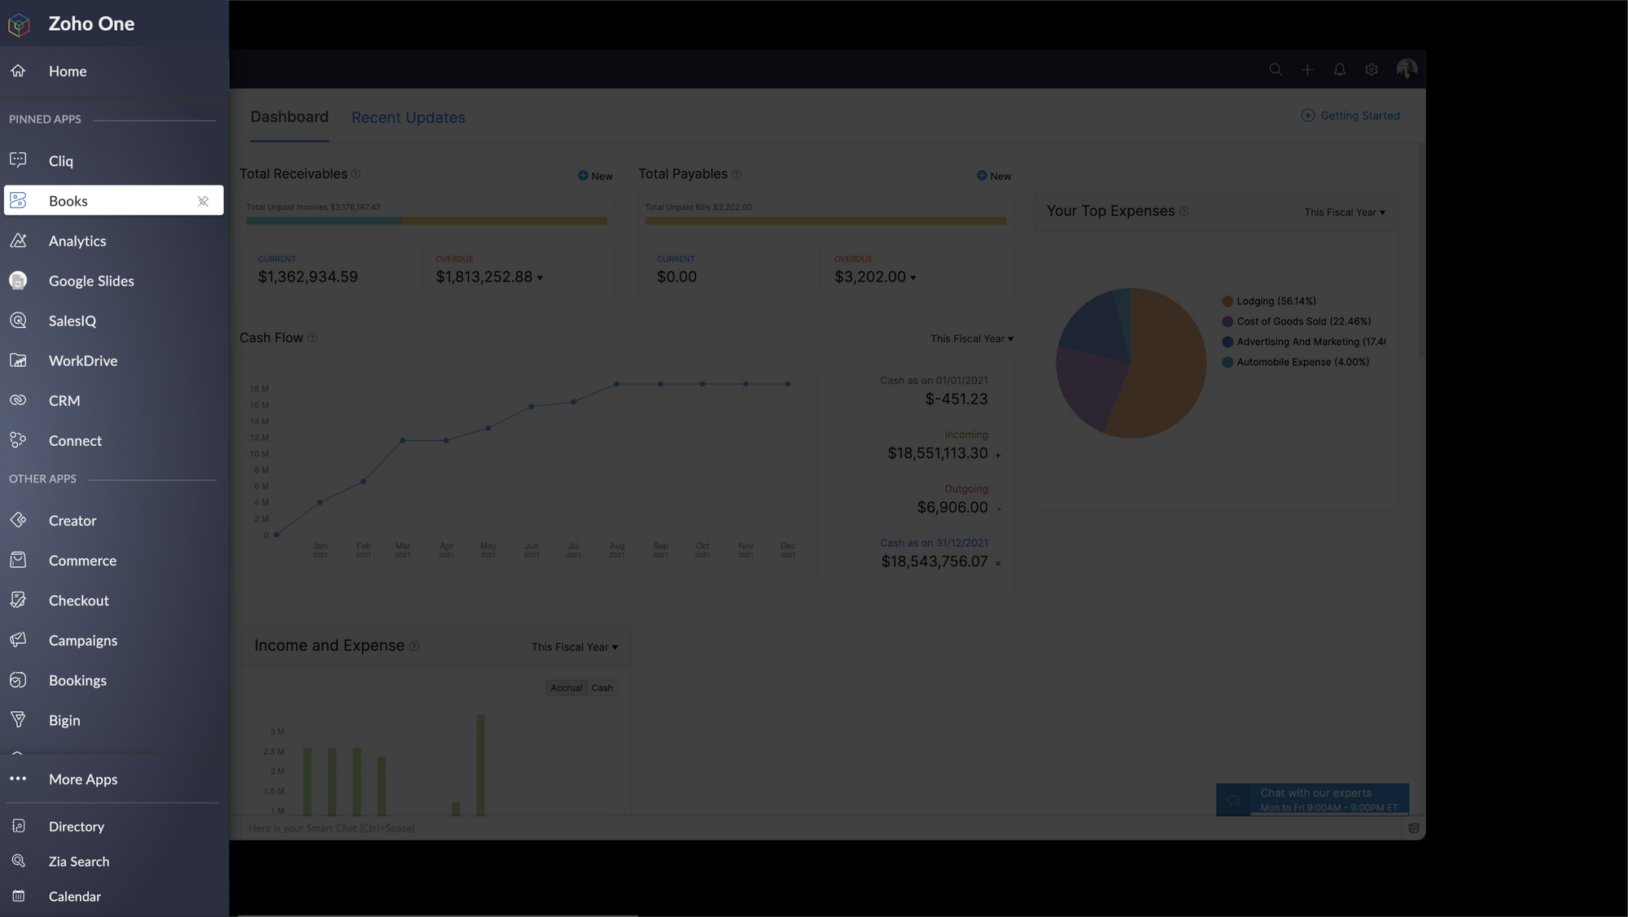Click the notifications bell icon

point(1339,70)
